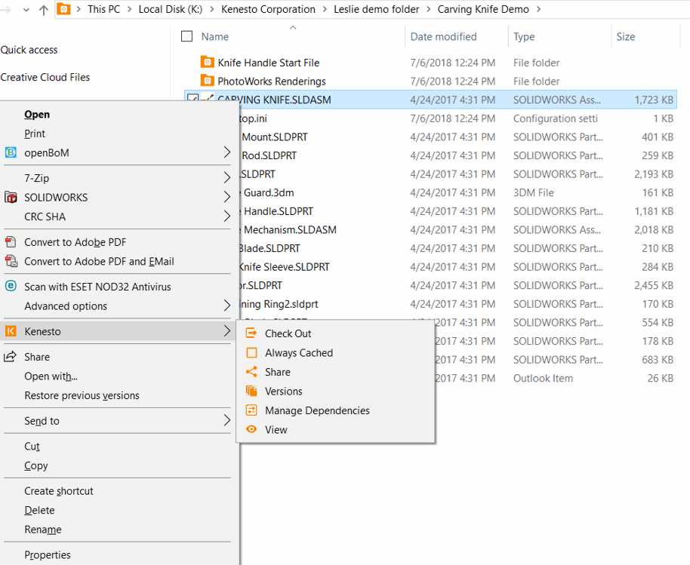
Task: Click the Outlook Item type cell
Action: (x=543, y=378)
